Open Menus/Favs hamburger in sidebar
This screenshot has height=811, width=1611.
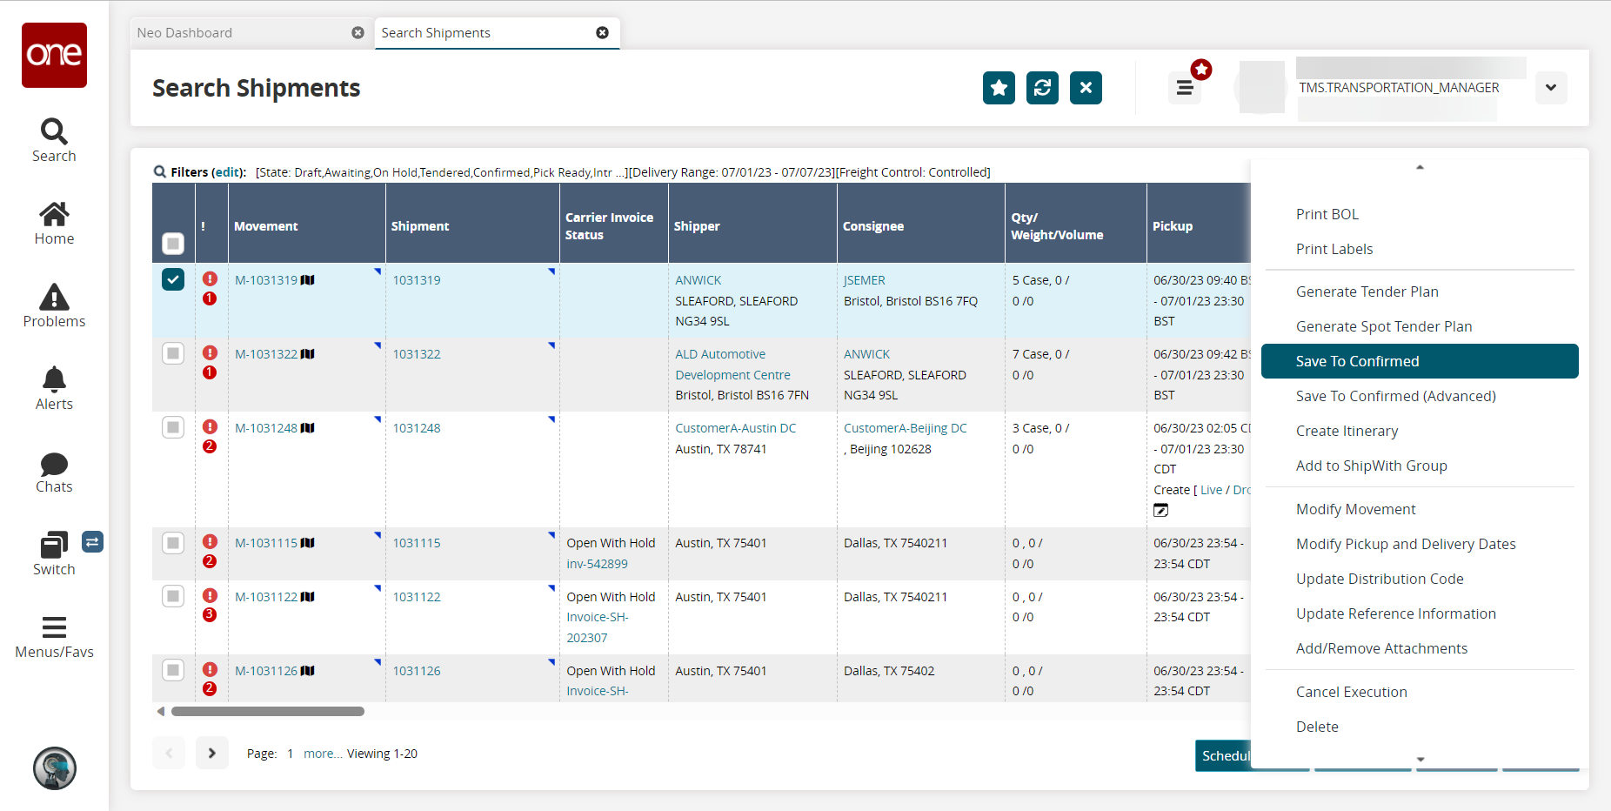pos(54,637)
